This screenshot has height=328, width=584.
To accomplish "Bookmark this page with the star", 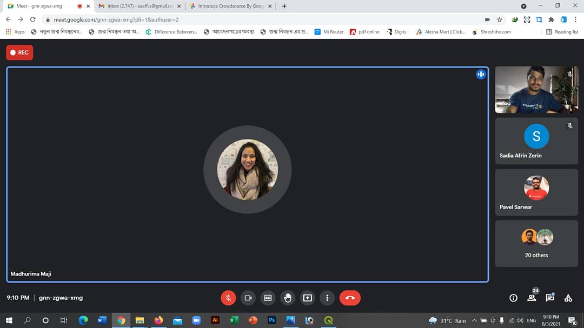I will (x=500, y=19).
